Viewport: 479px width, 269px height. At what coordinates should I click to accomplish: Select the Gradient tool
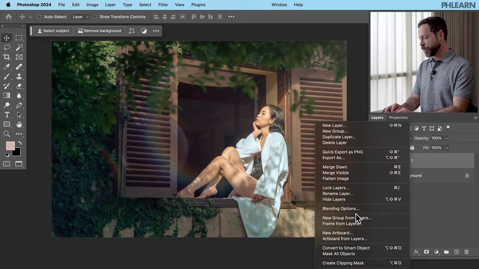6,96
